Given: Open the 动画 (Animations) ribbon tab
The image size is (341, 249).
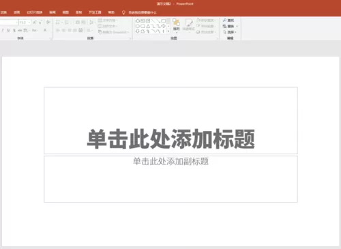Looking at the screenshot, I should 16,12.
